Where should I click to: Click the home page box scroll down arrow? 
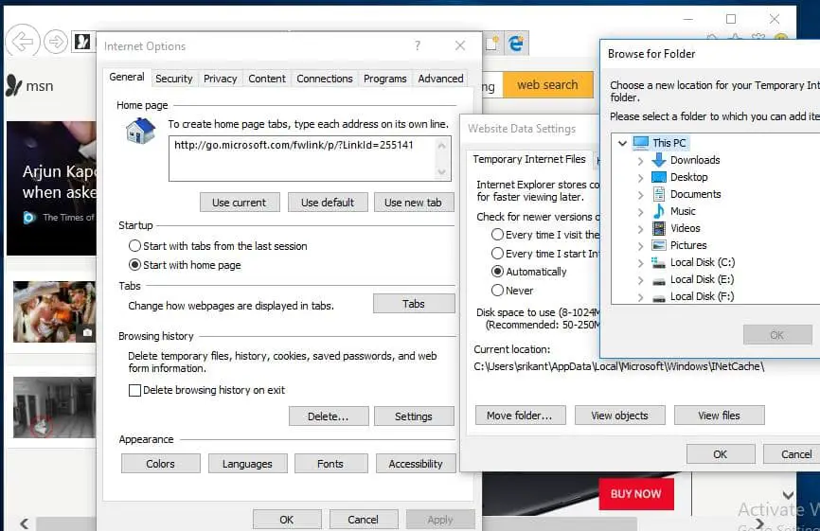click(441, 171)
